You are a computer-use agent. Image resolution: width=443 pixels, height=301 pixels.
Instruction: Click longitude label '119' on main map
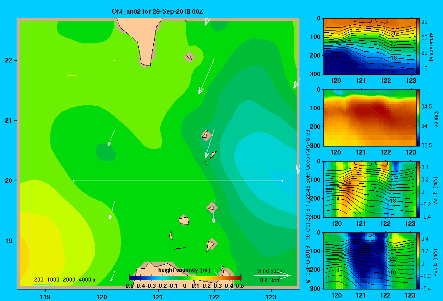pyautogui.click(x=45, y=297)
